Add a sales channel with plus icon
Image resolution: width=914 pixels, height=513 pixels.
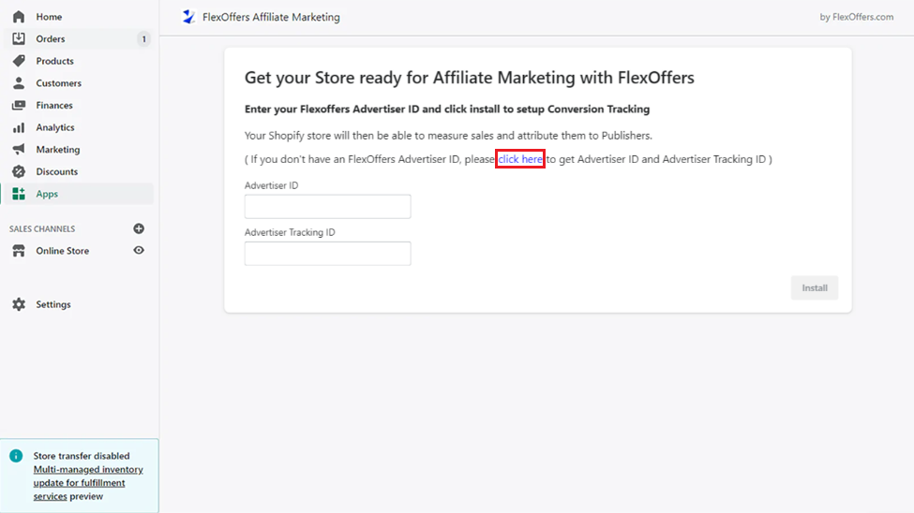click(x=139, y=228)
